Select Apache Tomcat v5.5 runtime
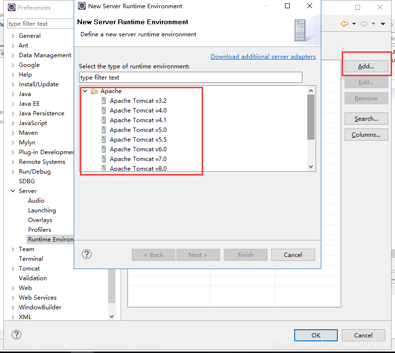Image resolution: width=395 pixels, height=353 pixels. [138, 140]
